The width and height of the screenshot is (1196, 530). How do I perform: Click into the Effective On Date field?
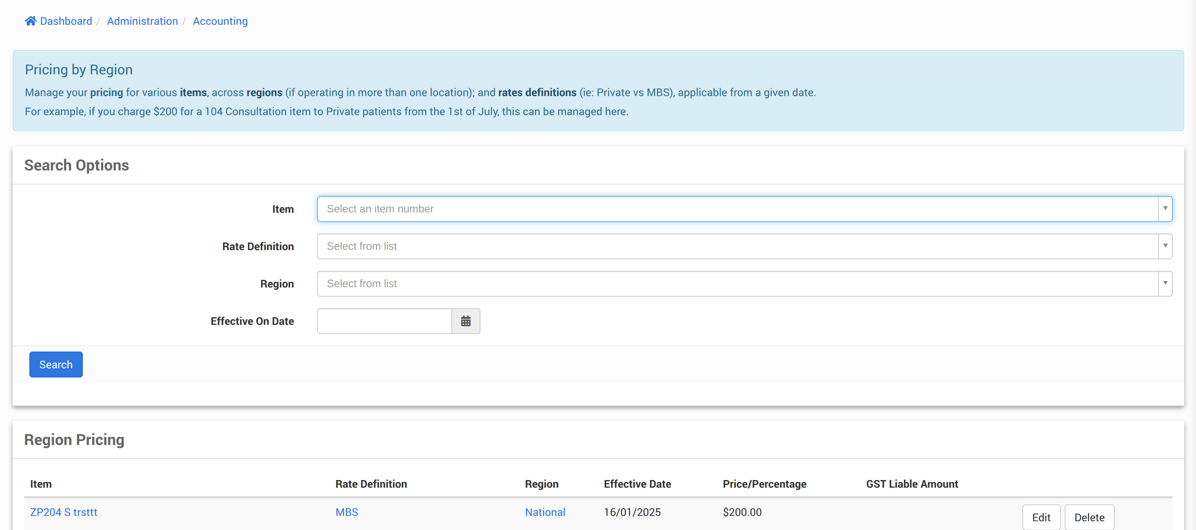(384, 321)
